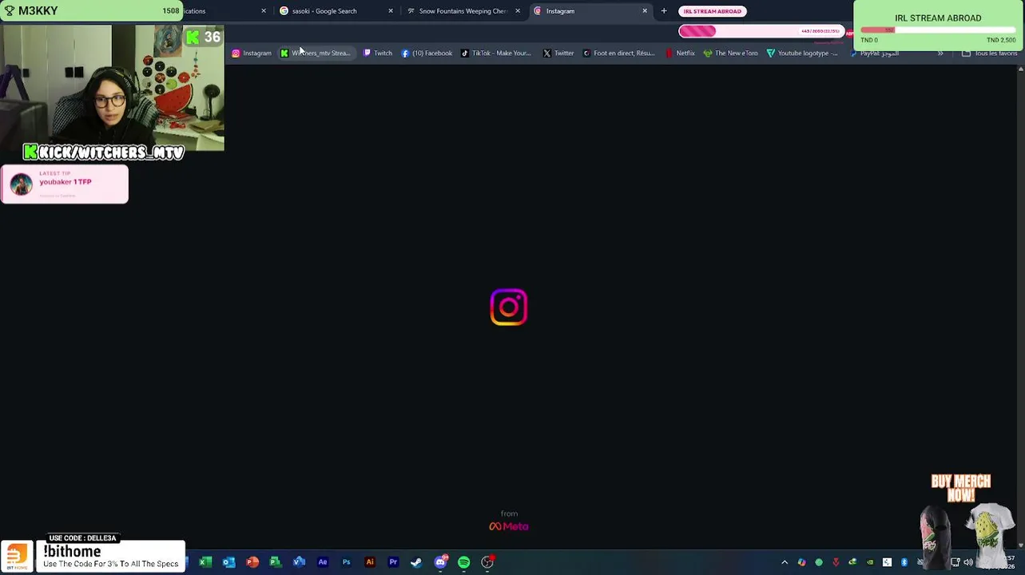
Task: Open the (10) Facebook bookmark
Action: (427, 54)
